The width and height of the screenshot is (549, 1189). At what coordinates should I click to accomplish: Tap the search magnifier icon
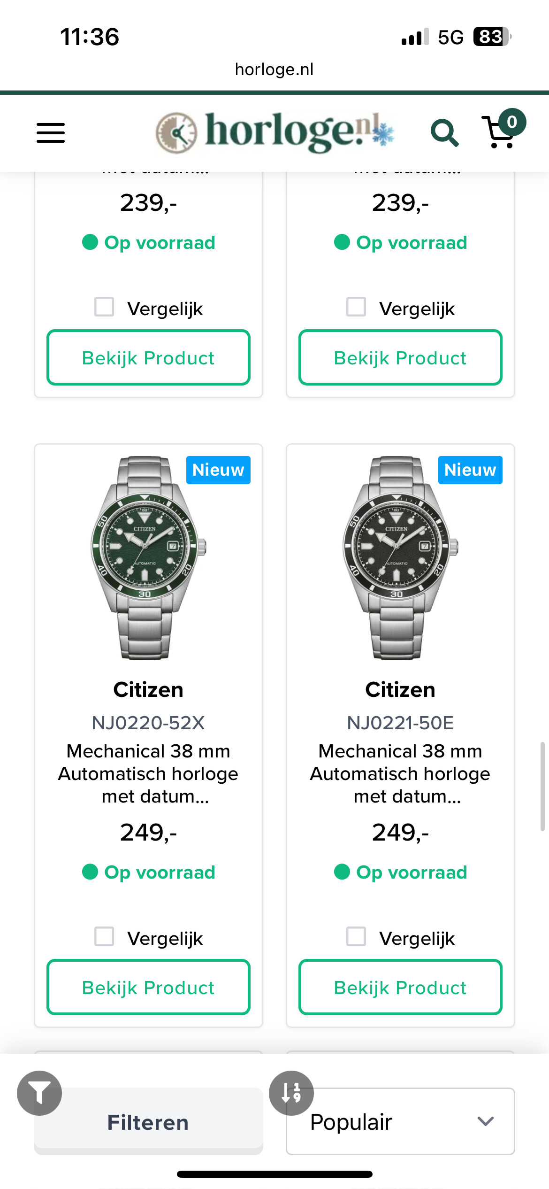[x=444, y=133]
